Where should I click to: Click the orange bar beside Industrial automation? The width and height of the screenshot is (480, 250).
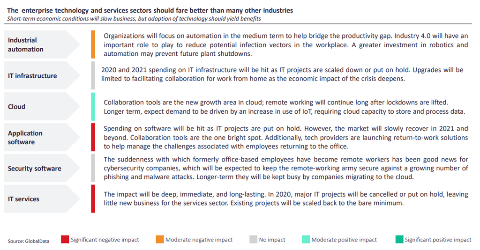click(x=93, y=44)
